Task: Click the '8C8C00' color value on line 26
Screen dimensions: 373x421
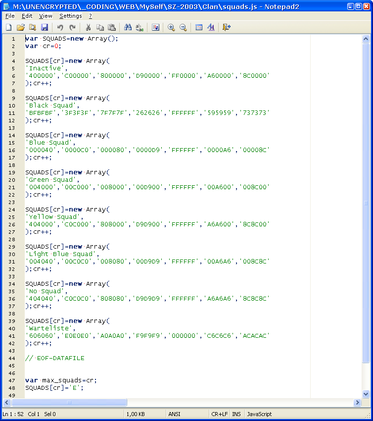Action: click(255, 224)
